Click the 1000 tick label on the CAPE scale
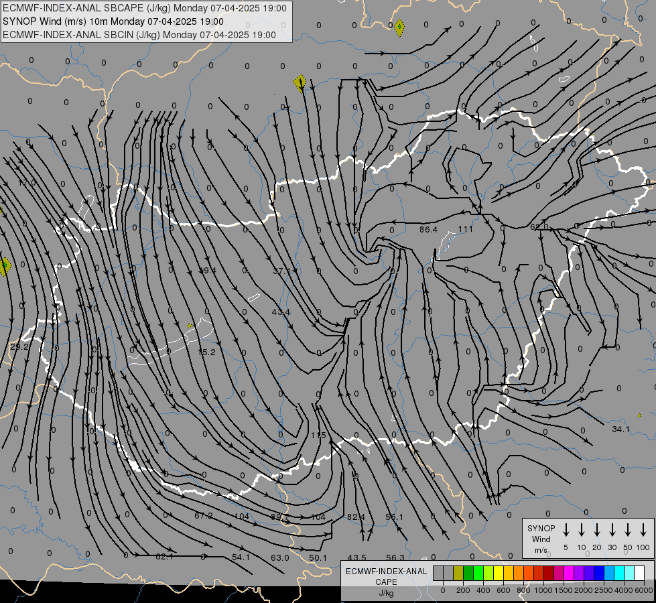656x603 pixels. coord(543,590)
